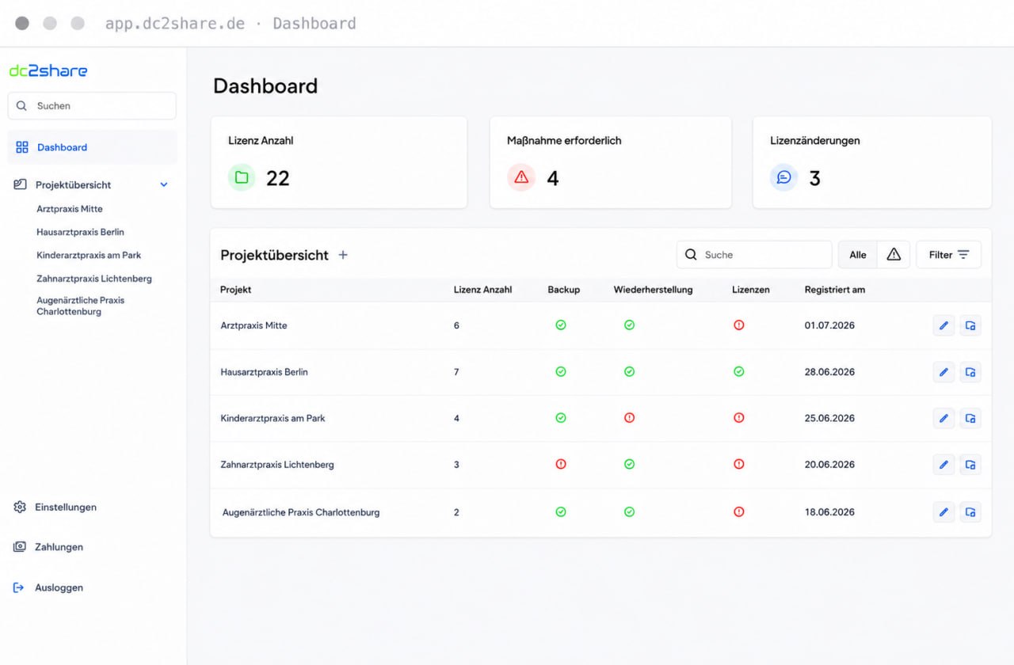Select Arztpraxis Mitte in sidebar
Viewport: 1014px width, 665px height.
tap(70, 209)
